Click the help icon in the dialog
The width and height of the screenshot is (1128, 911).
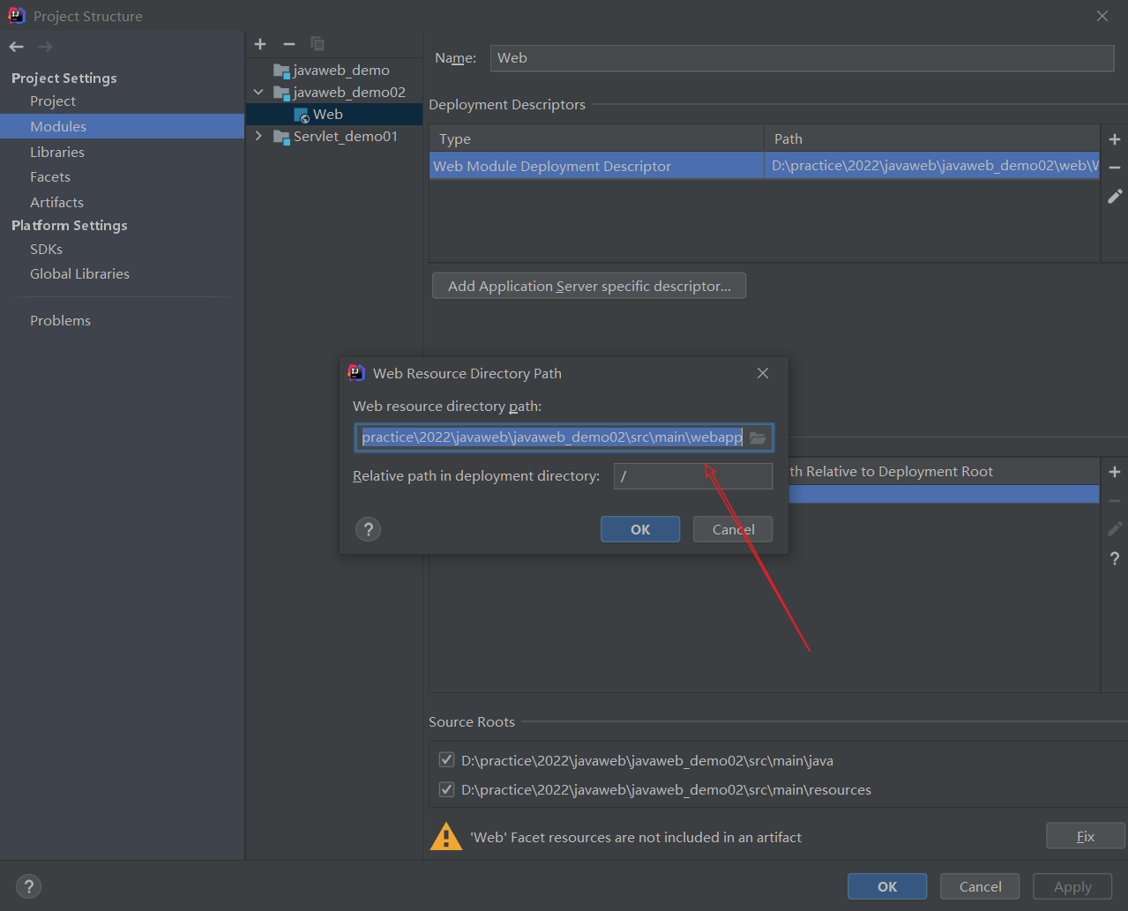(x=368, y=529)
